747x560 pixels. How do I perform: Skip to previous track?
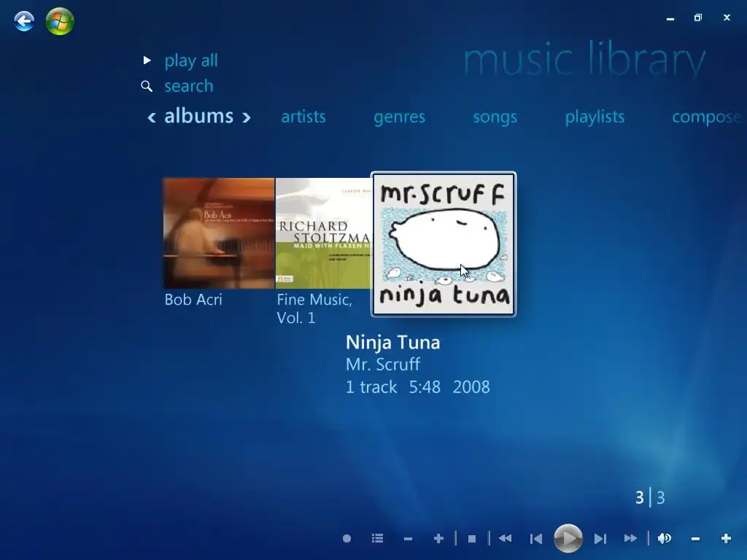coord(536,539)
